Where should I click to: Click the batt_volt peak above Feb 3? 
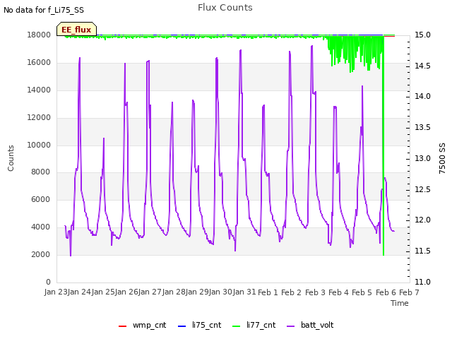[311, 47]
